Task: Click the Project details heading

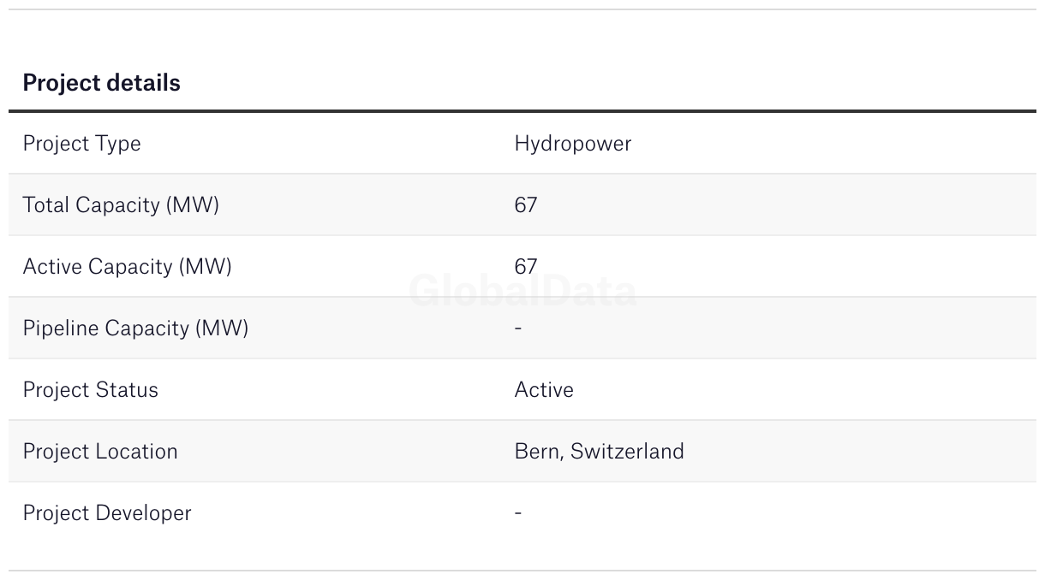Action: click(101, 82)
